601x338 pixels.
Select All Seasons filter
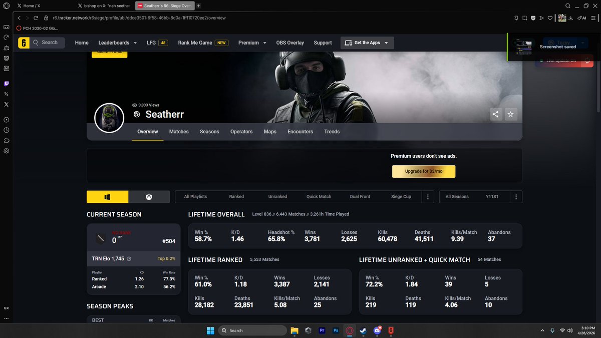(x=457, y=197)
